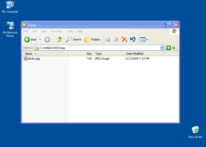Screen dimensions: 206x147
Task: Select the Recycle Bin desktop icon
Action: point(195,132)
